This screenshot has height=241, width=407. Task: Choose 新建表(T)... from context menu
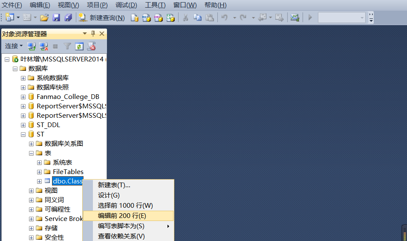[128, 185]
